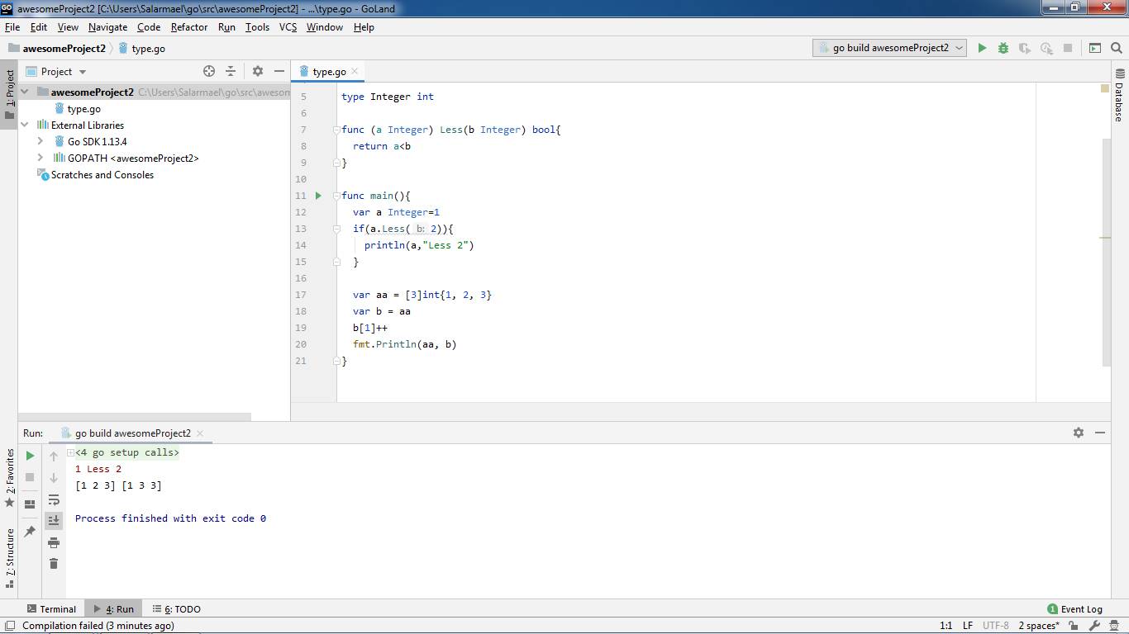Open Search Everywhere magnifier icon
1129x634 pixels.
[1117, 48]
